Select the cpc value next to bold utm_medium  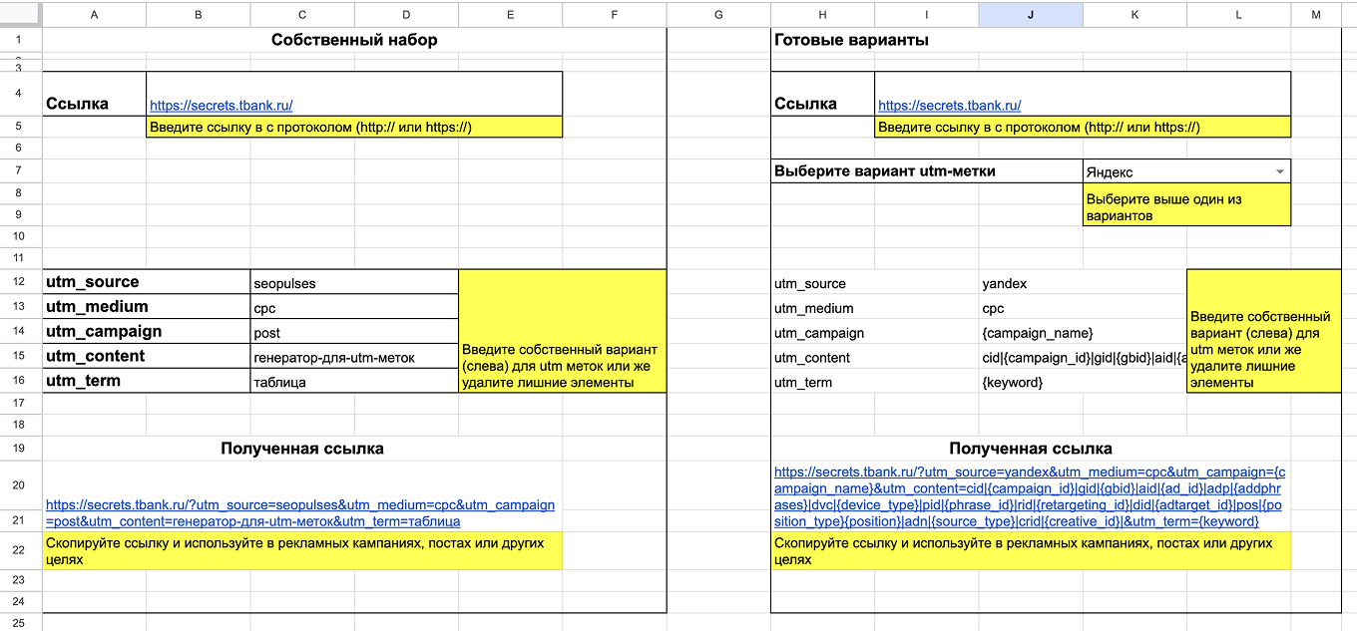(x=354, y=307)
